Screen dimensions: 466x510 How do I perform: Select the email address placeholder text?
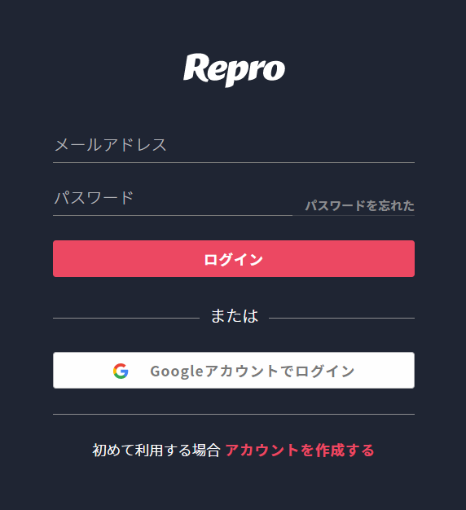click(111, 145)
